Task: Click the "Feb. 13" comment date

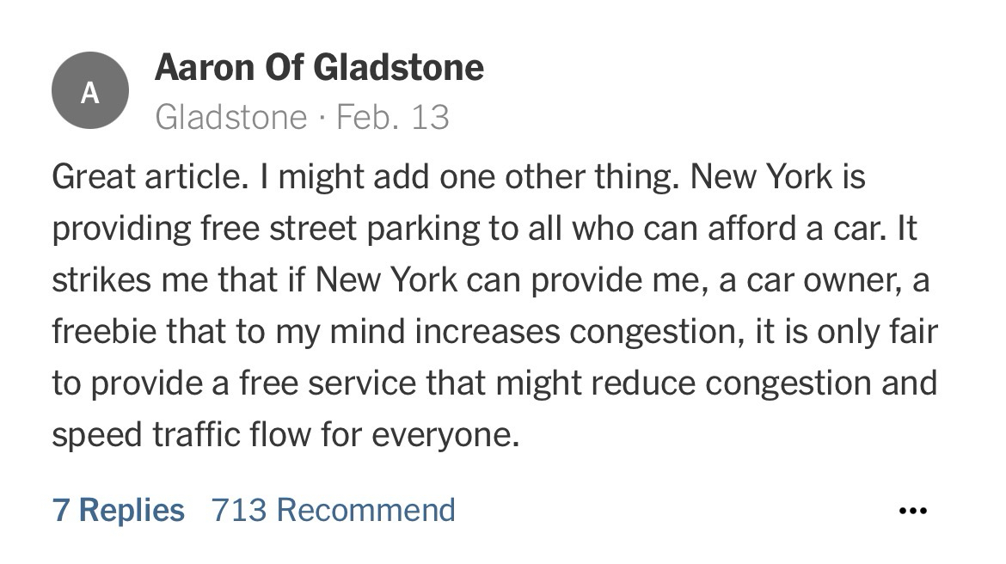Action: pos(393,117)
